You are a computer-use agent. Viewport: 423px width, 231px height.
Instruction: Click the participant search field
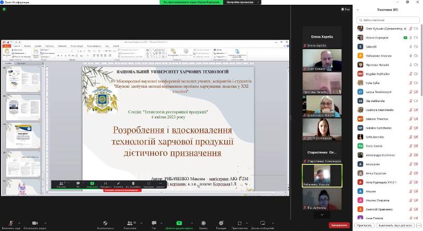click(x=388, y=20)
